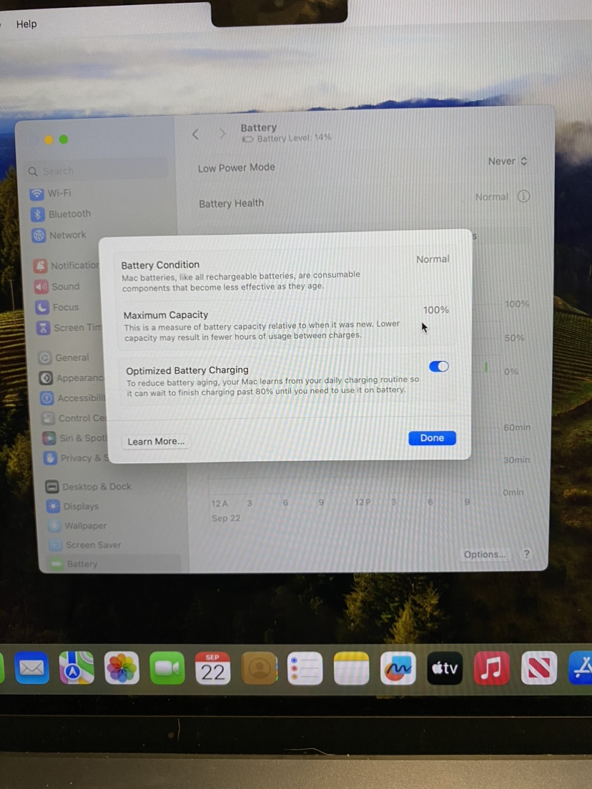Open Screen Saver settings in sidebar

click(x=85, y=545)
